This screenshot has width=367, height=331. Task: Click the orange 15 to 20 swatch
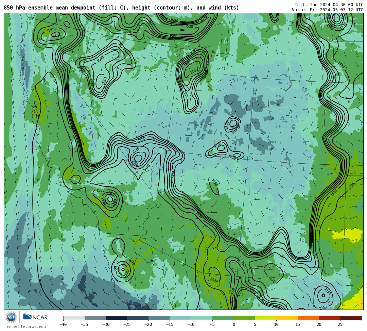pos(308,318)
